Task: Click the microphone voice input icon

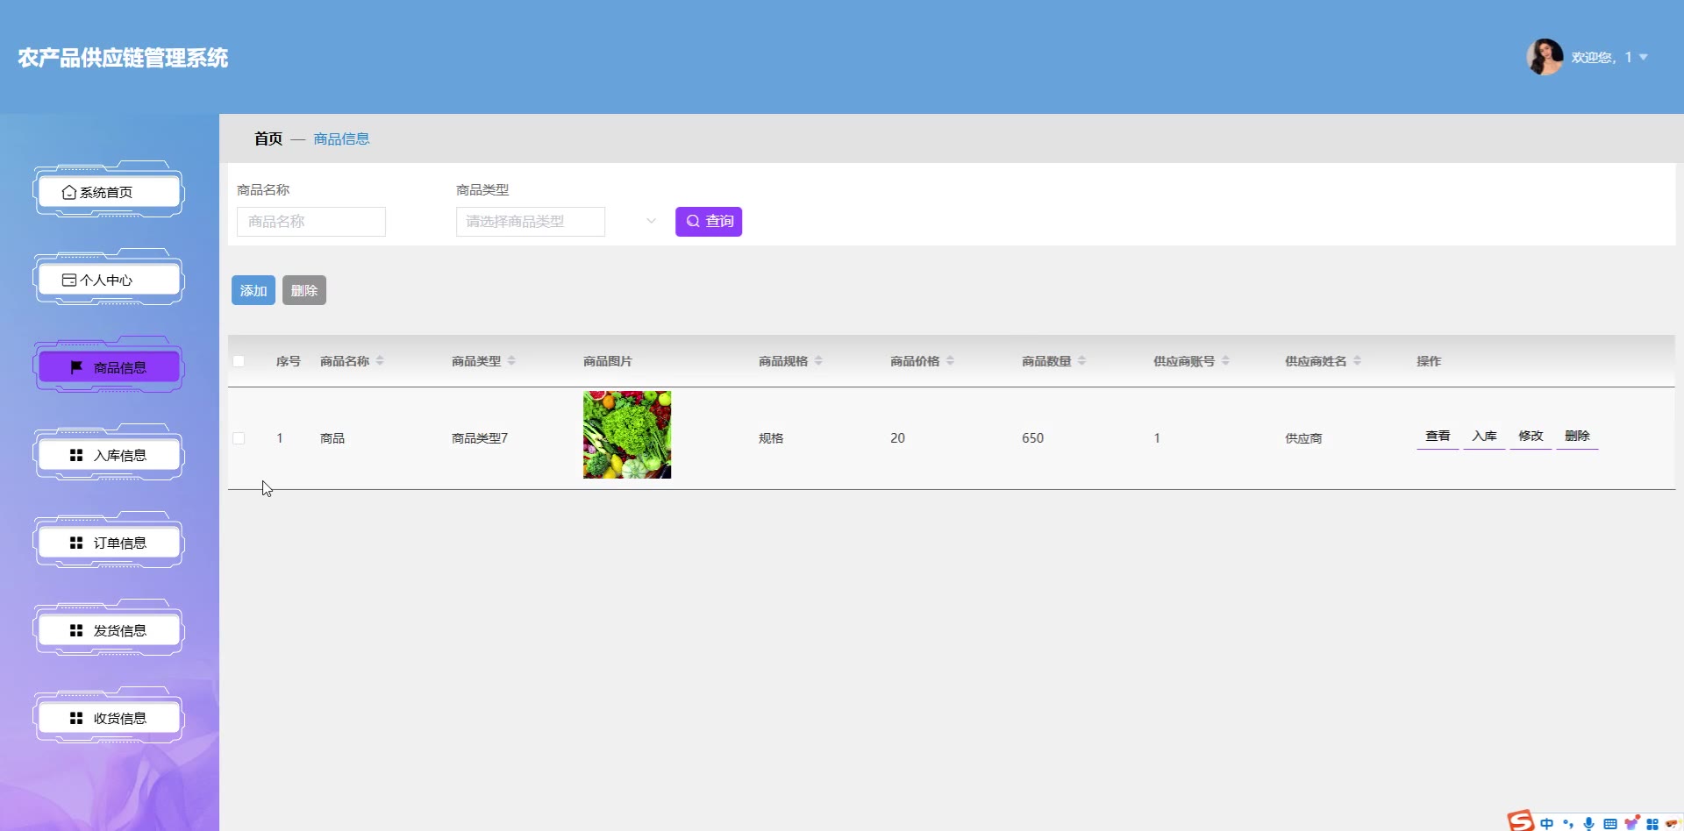Action: 1588,823
